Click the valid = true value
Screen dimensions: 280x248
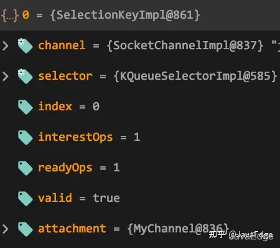click(106, 198)
